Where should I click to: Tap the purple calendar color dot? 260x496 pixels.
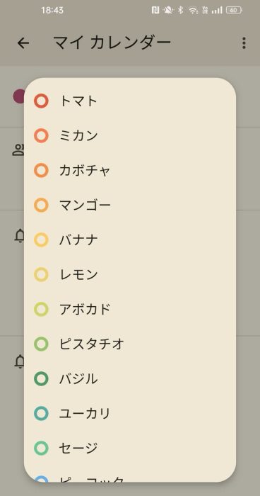point(18,96)
